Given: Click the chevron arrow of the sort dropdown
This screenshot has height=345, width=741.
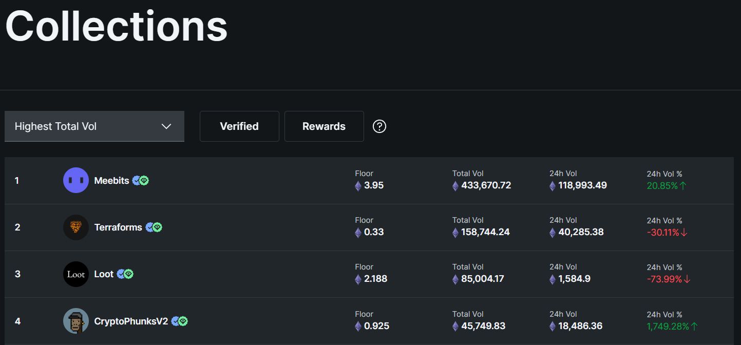Looking at the screenshot, I should coord(166,126).
